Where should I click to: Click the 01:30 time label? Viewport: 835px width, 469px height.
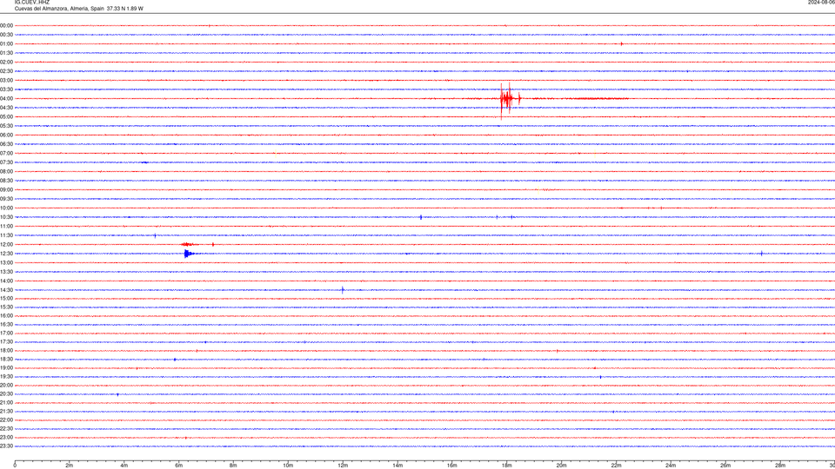(x=6, y=53)
